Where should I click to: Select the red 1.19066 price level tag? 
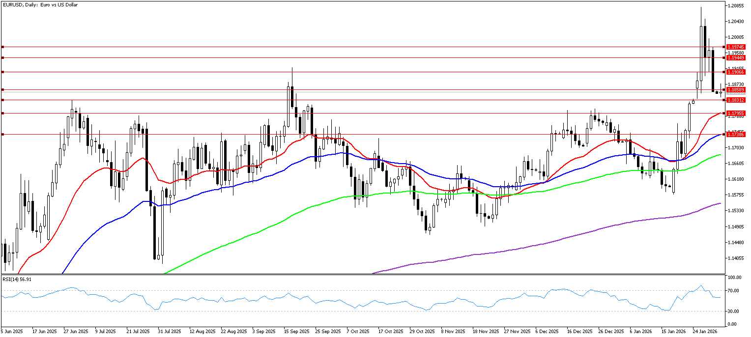[x=736, y=72]
